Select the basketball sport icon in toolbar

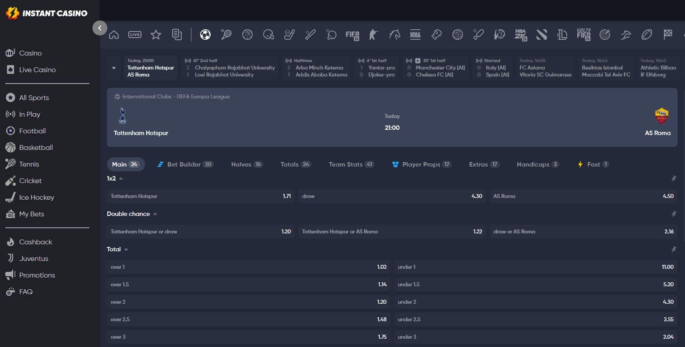click(x=247, y=35)
